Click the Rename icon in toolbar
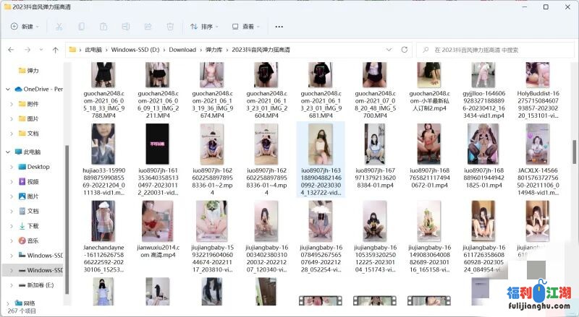This screenshot has height=317, width=579. pos(125,26)
